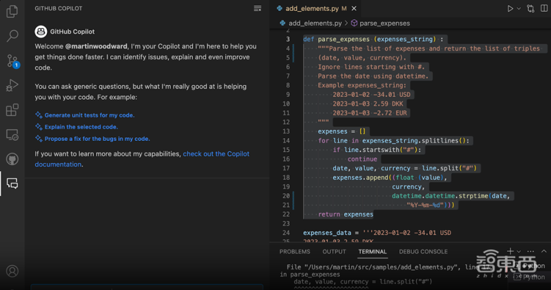
Task: Select the add_elements.py editor tab
Action: (313, 8)
